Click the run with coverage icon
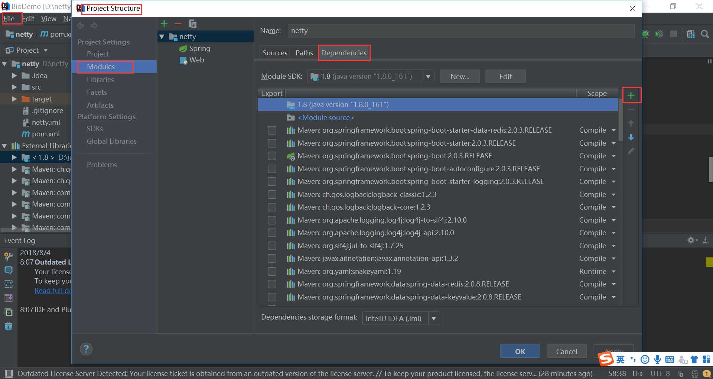The width and height of the screenshot is (713, 379). pos(660,34)
